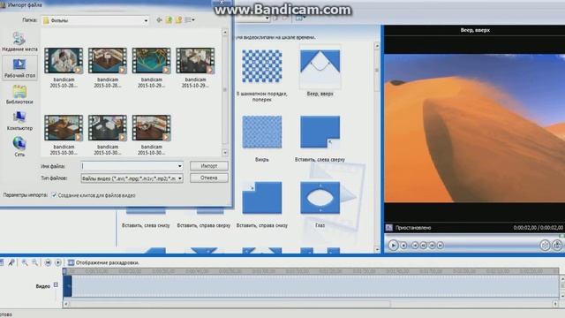Open Библиотеки in dialog sidebar
The image size is (565, 318).
(19, 95)
